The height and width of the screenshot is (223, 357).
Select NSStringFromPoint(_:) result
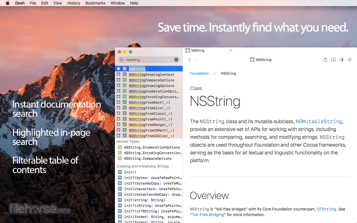(x=149, y=119)
